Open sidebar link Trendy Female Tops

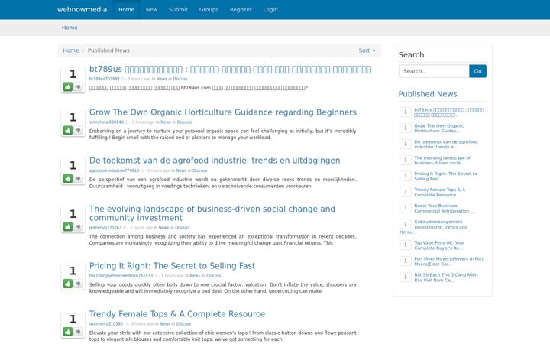[x=439, y=193]
